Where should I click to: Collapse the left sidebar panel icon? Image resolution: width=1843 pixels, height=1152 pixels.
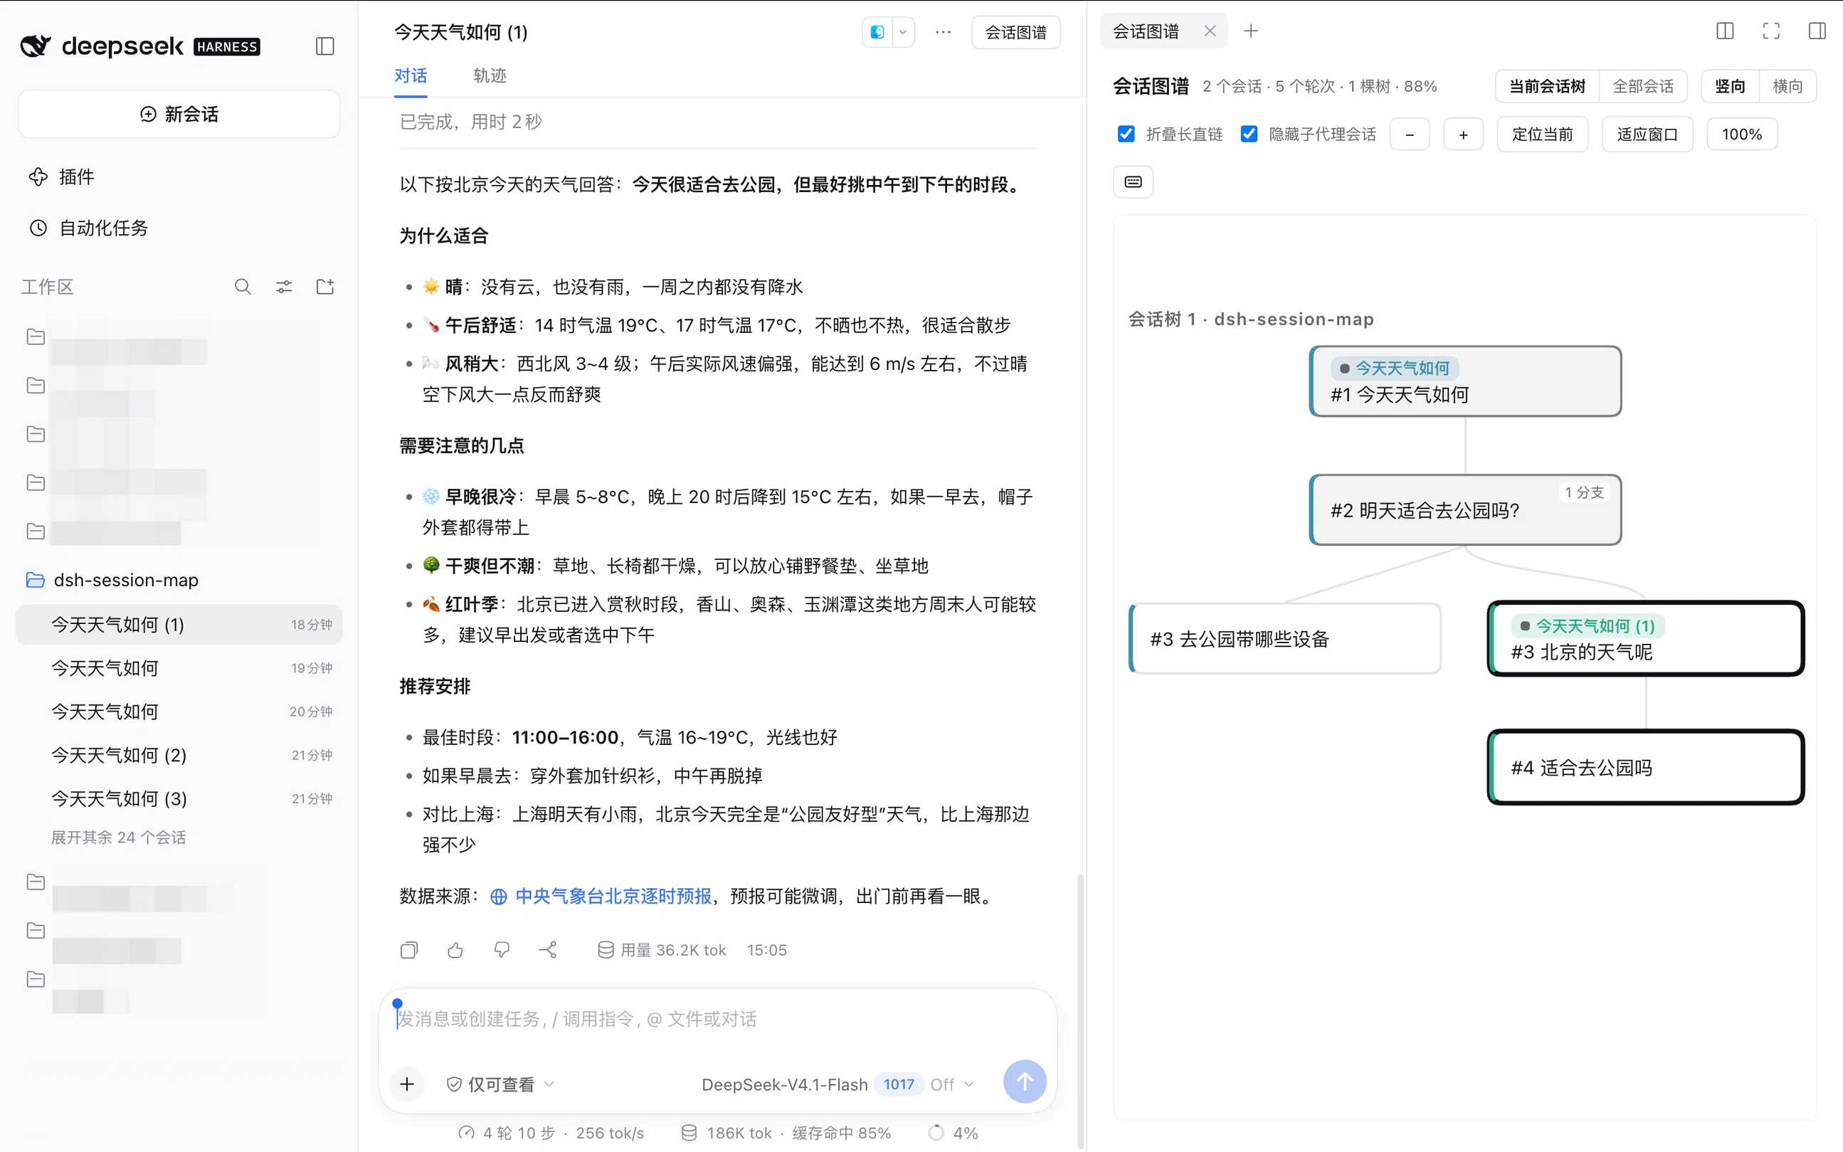(x=324, y=46)
